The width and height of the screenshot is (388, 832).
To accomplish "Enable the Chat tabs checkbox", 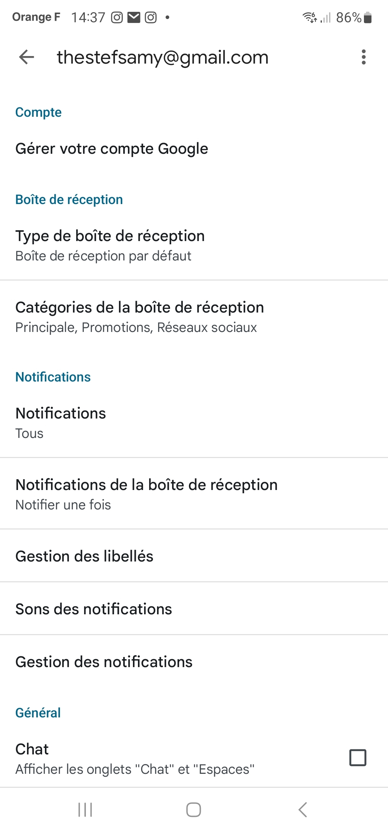I will (x=358, y=758).
